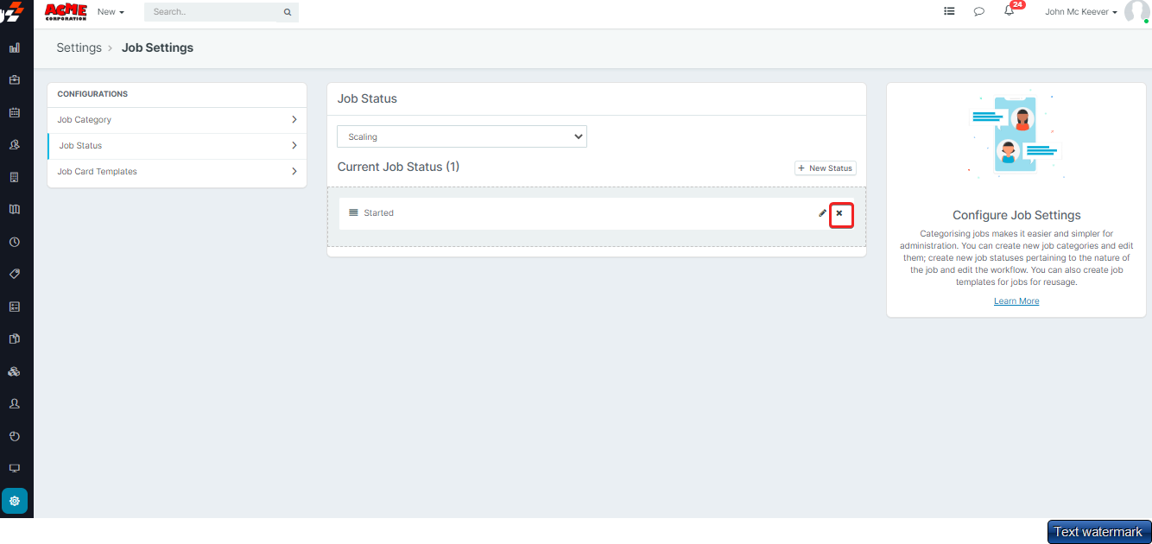Follow the Learn More link
Viewport: 1152px width, 544px height.
(x=1016, y=301)
